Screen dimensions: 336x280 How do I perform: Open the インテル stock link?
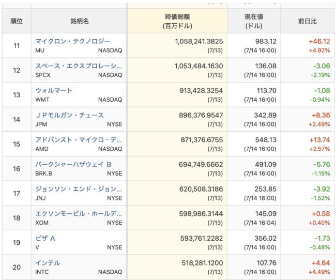pyautogui.click(x=48, y=263)
